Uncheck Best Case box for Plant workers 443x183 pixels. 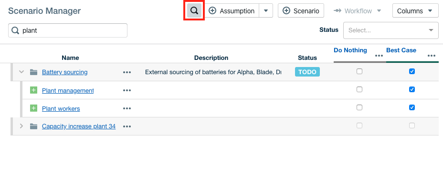(x=412, y=107)
